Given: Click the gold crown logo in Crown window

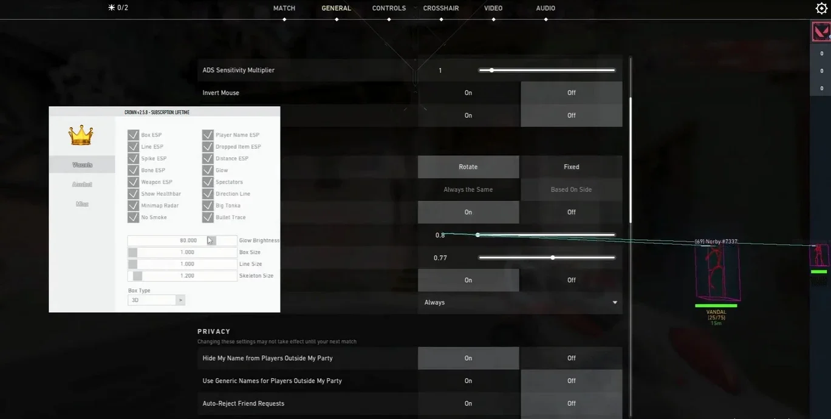Looking at the screenshot, I should pyautogui.click(x=81, y=135).
